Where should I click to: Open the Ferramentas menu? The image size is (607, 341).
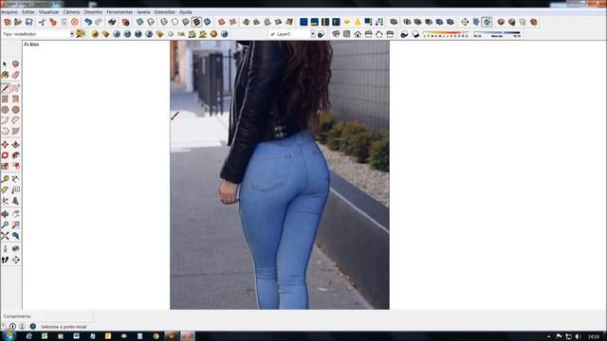pyautogui.click(x=120, y=12)
